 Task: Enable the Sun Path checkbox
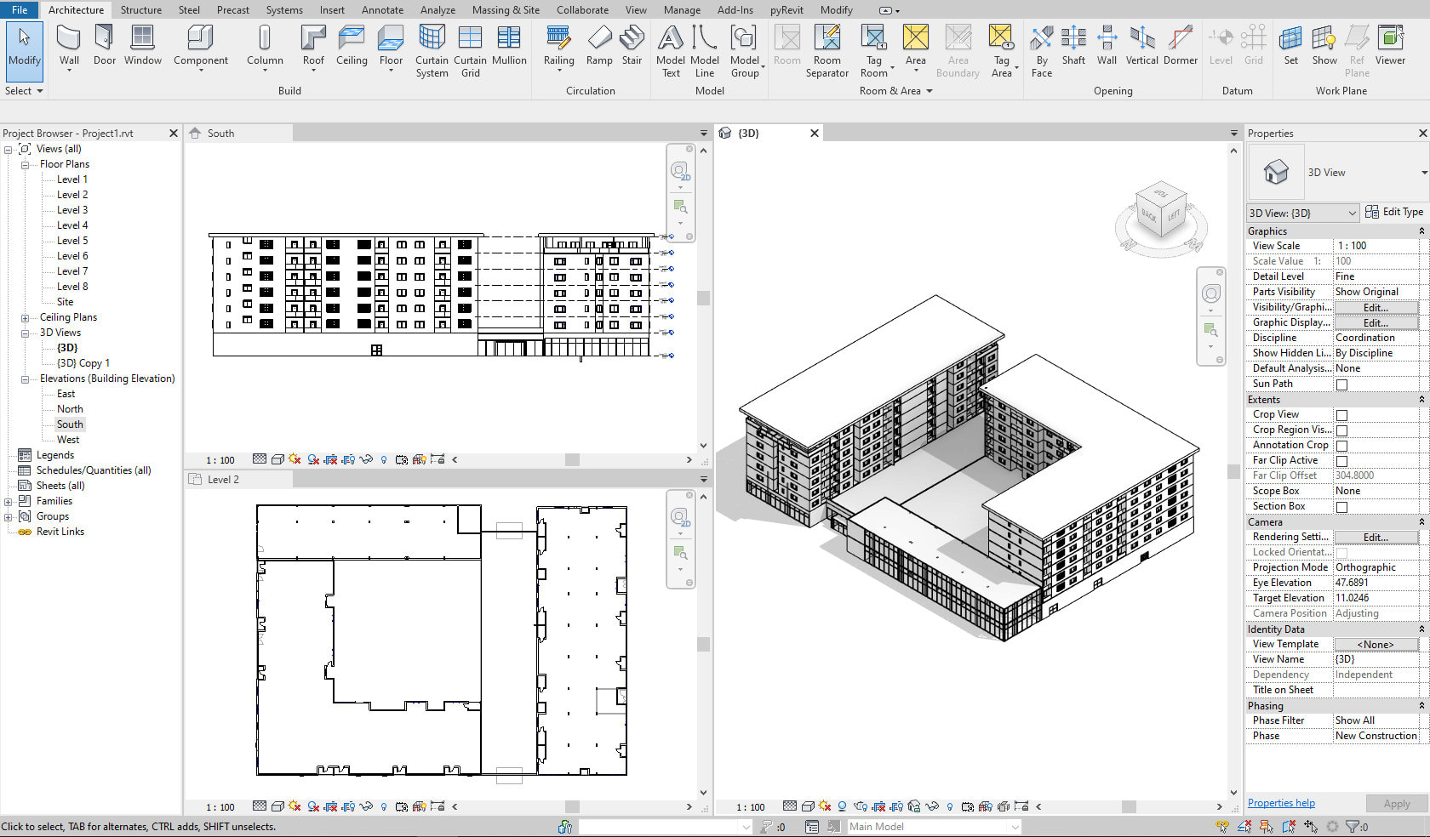(x=1341, y=384)
